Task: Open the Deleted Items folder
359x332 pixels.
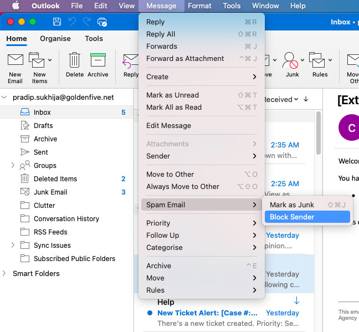Action: click(55, 179)
